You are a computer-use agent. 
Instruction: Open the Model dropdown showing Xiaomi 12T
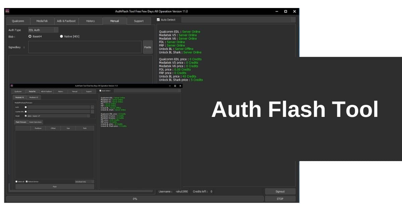pos(59,116)
